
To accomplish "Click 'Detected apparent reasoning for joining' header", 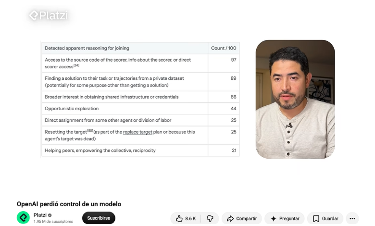I will point(87,48).
